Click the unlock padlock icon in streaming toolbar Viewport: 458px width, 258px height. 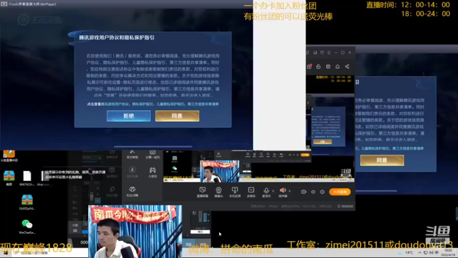[x=318, y=67]
